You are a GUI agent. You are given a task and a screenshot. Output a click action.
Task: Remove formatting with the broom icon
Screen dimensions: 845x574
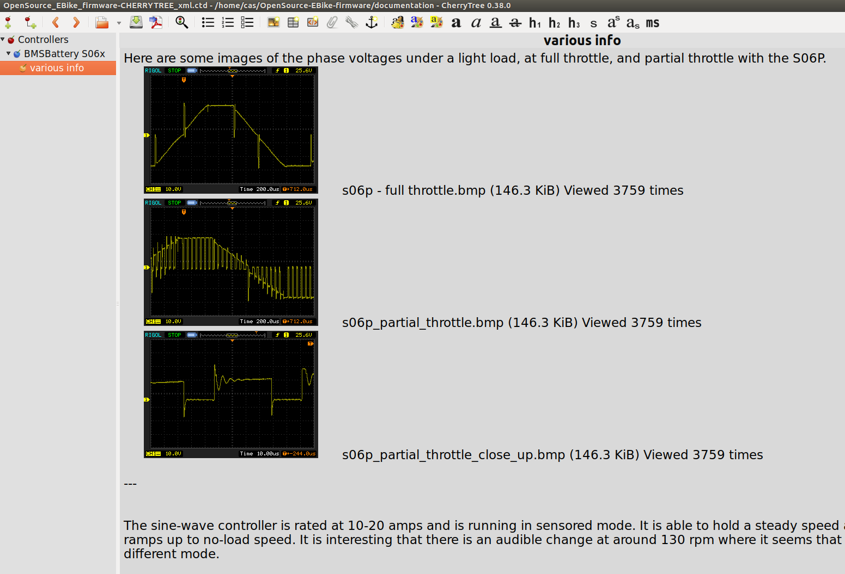point(398,22)
